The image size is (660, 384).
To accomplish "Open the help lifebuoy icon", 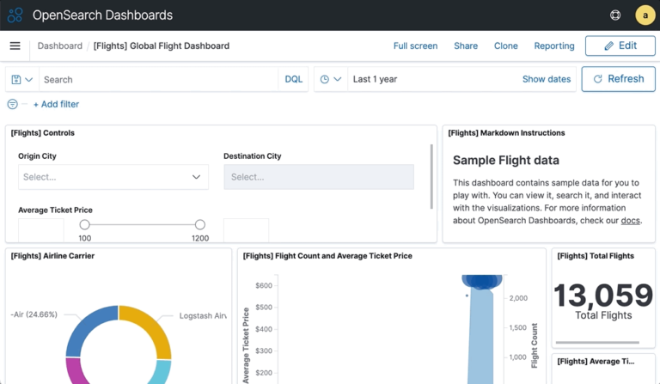I will click(x=615, y=15).
